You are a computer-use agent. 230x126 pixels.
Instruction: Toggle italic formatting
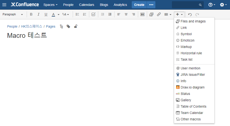(x=38, y=14)
